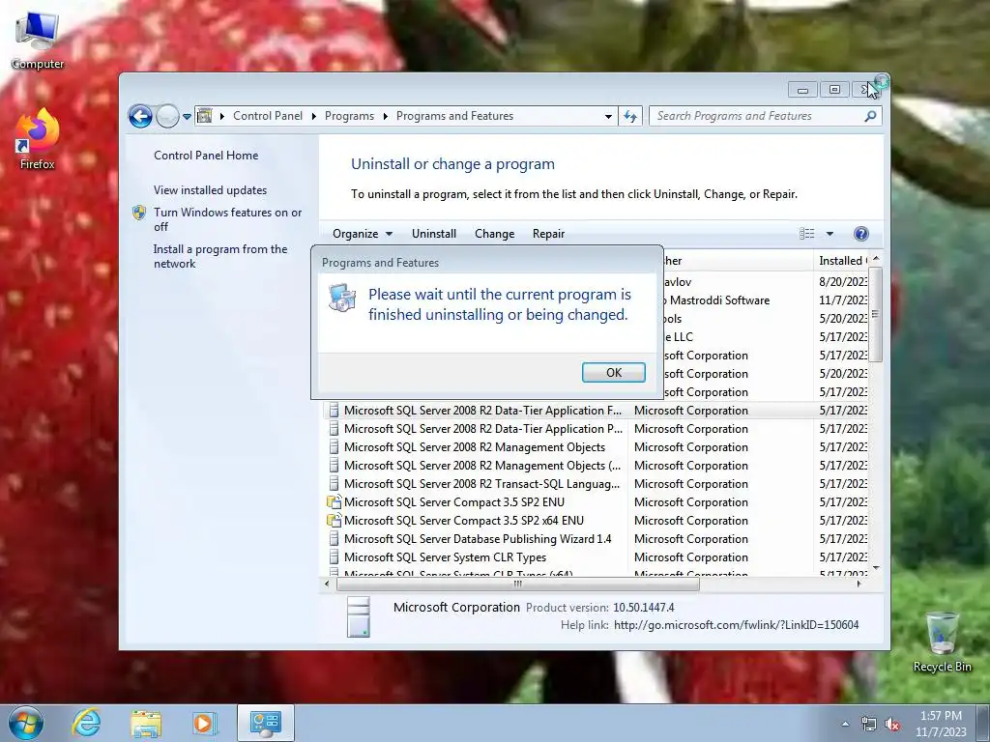Click Change in the toolbar
Viewport: 990px width, 742px height.
[x=494, y=234]
